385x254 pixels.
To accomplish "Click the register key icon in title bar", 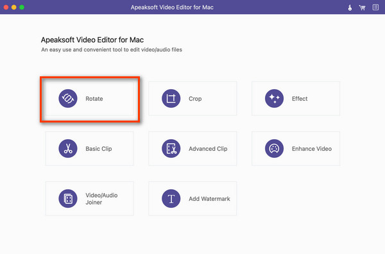I will click(350, 8).
